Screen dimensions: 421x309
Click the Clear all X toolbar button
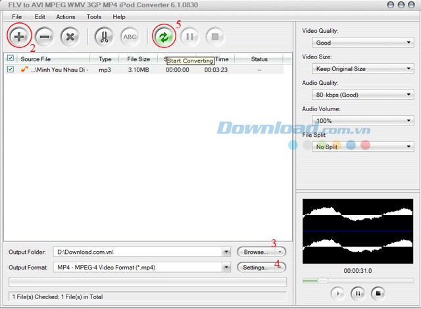pyautogui.click(x=70, y=36)
